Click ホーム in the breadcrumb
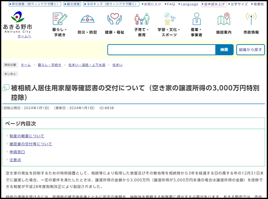This screenshot has width=268, height=199. pos(26,65)
